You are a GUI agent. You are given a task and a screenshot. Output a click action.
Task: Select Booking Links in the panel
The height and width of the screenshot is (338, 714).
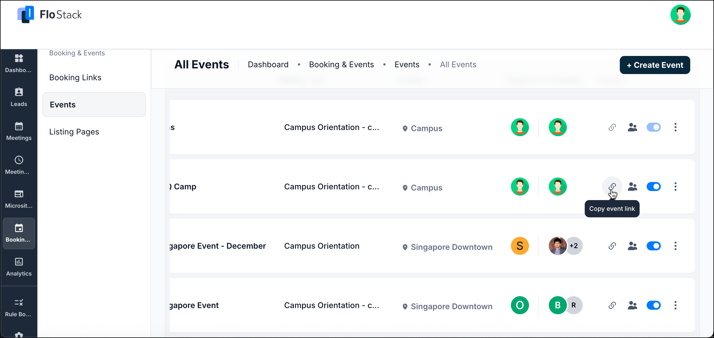pyautogui.click(x=75, y=77)
